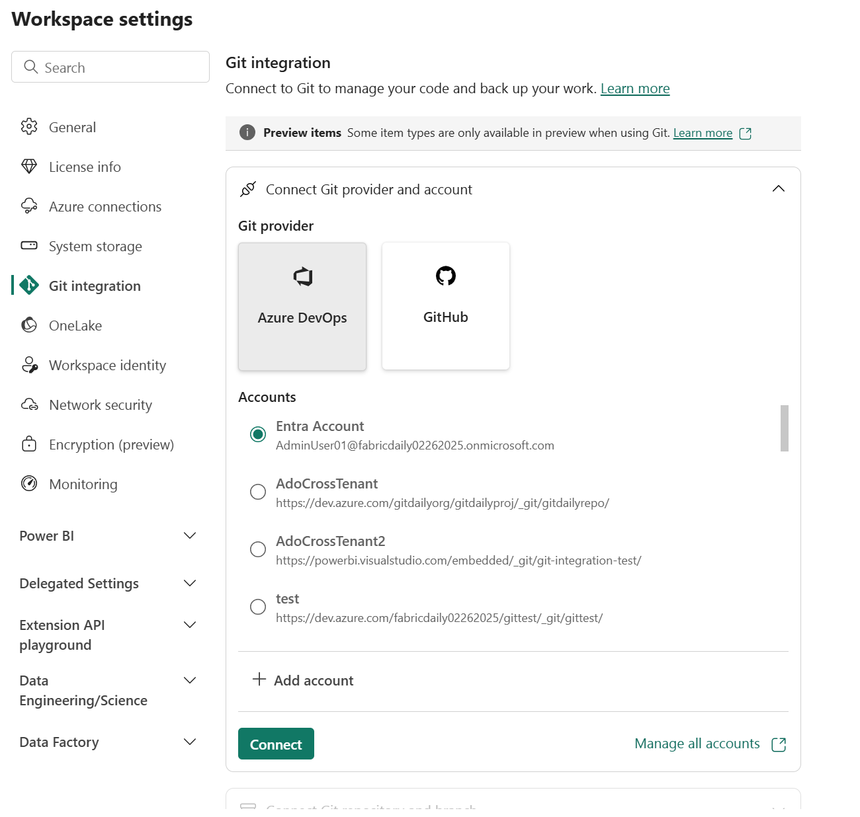
Task: Expand the Power BI section chevron
Action: point(190,535)
